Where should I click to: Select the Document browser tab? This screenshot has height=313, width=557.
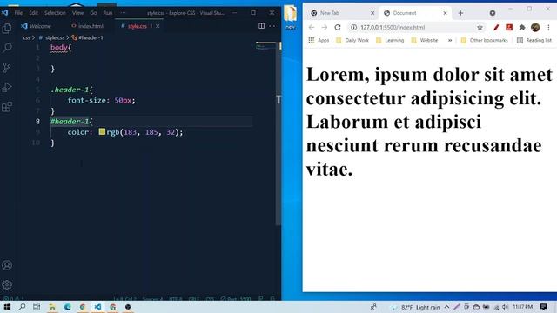pyautogui.click(x=405, y=13)
